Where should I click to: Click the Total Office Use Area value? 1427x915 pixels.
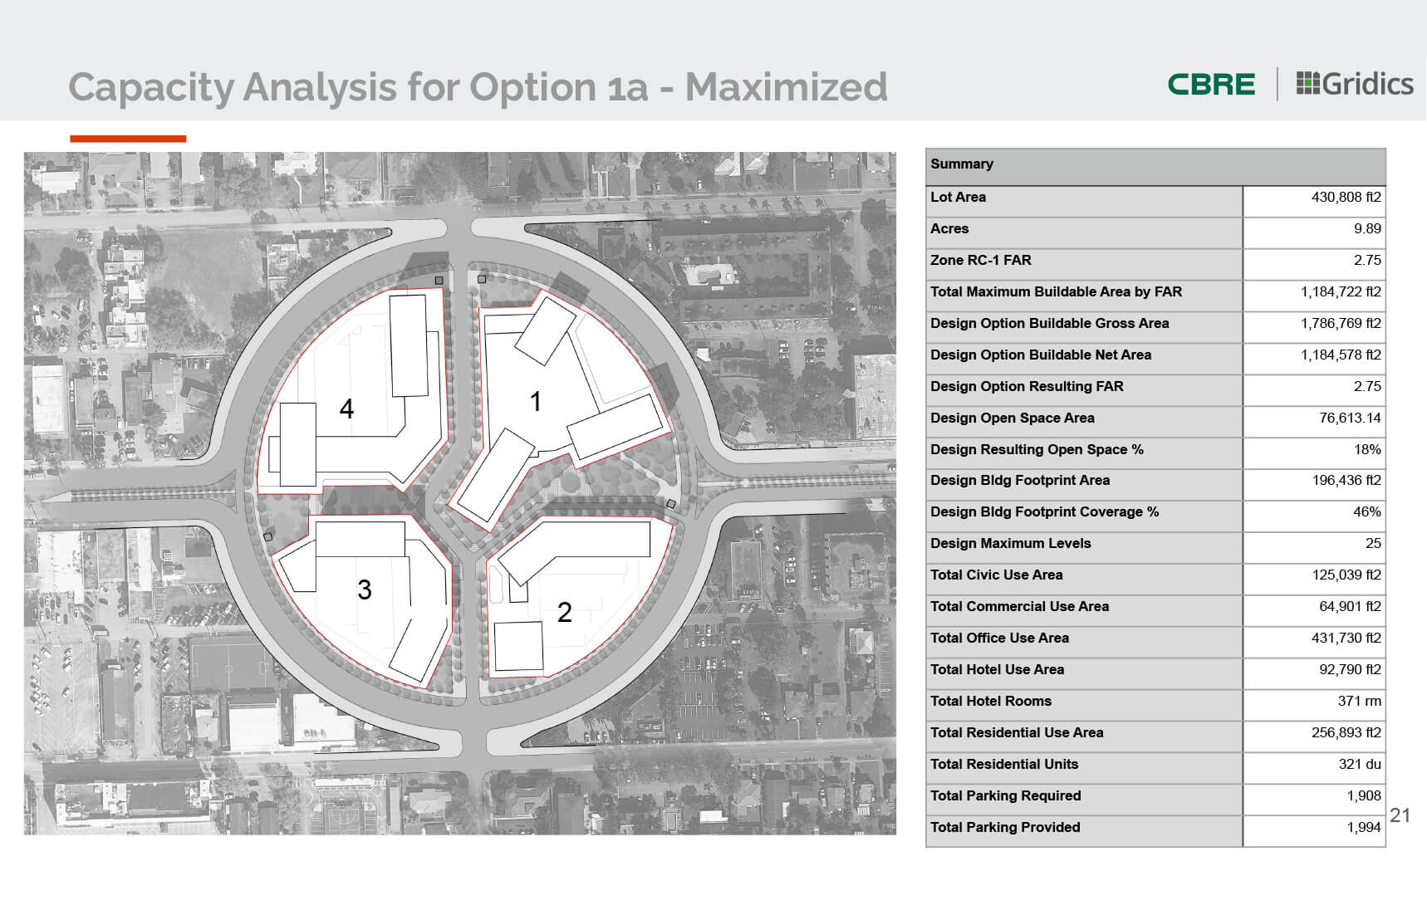[x=1346, y=639]
